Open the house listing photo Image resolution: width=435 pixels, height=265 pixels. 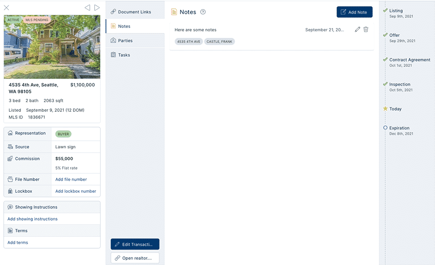click(52, 47)
